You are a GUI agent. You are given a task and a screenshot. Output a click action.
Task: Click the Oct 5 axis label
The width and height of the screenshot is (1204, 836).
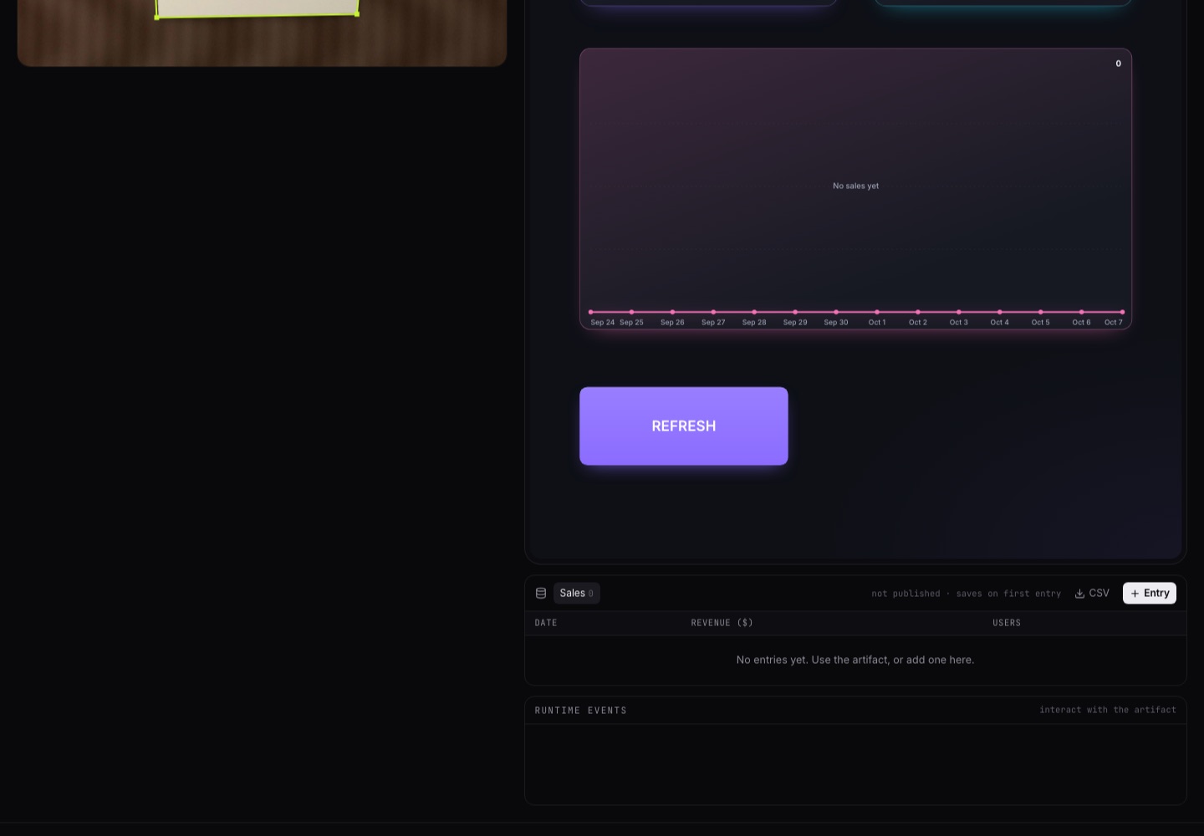pyautogui.click(x=1041, y=323)
